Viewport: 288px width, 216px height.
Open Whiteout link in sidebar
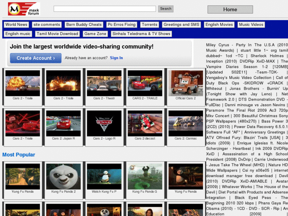click(214, 89)
